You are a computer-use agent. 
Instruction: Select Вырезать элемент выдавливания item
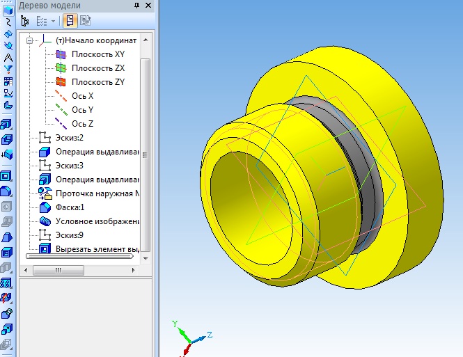pos(97,249)
